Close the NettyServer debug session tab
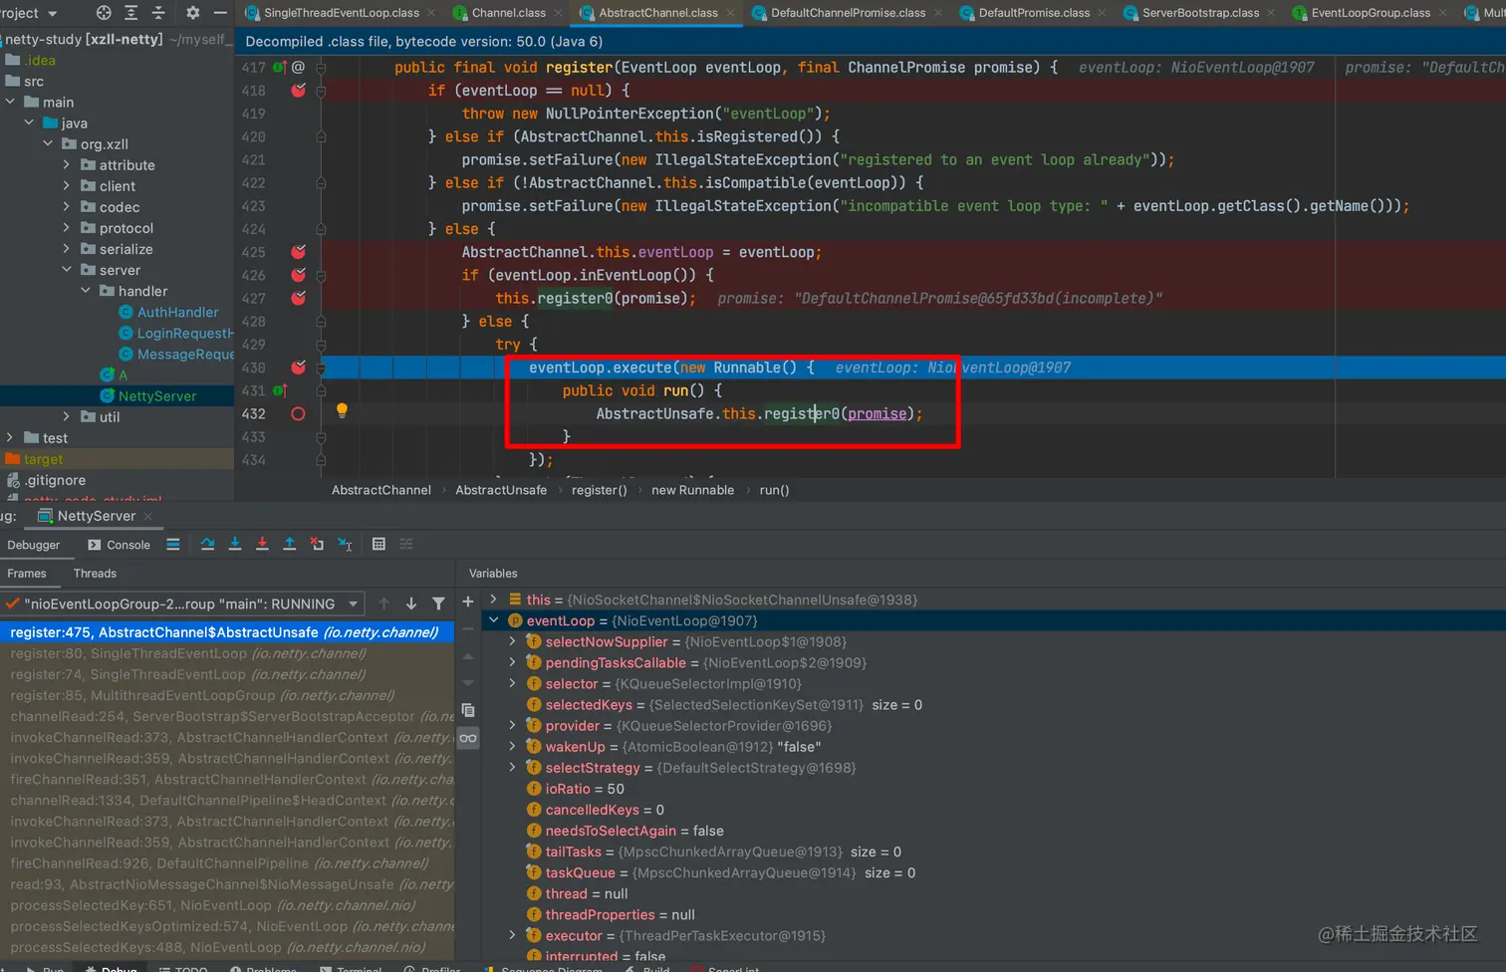 147,516
